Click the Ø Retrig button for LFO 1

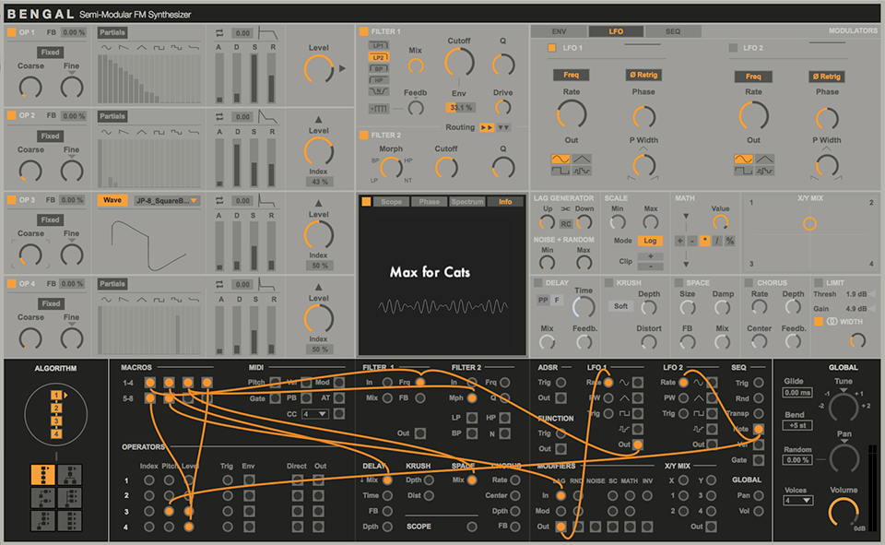point(643,77)
